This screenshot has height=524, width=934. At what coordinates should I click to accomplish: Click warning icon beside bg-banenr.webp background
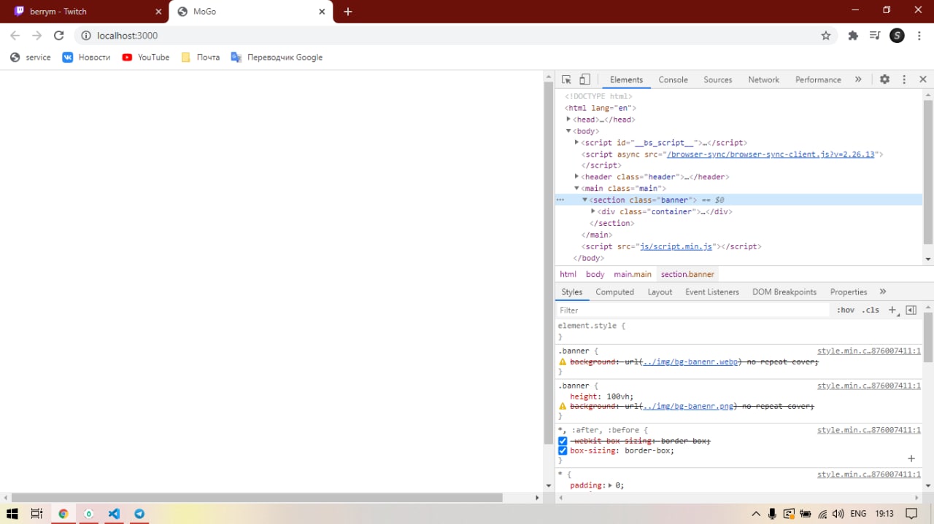click(563, 362)
